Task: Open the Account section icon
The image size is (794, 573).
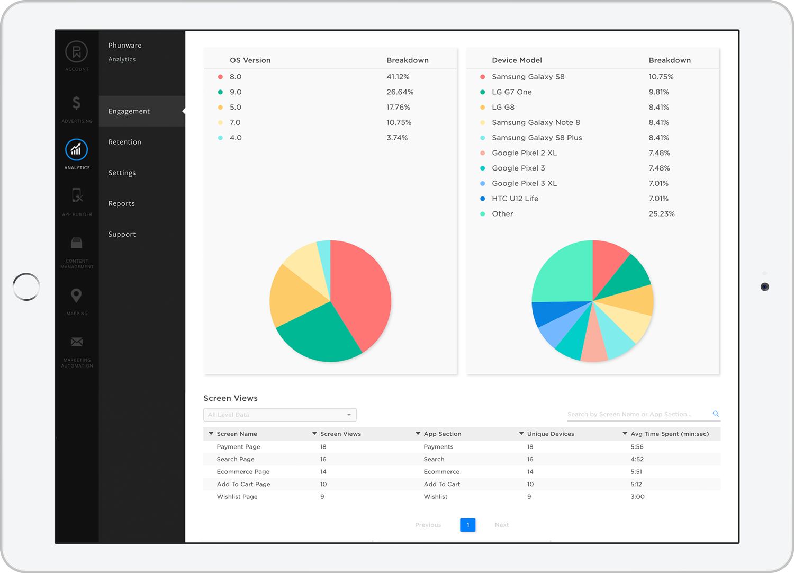Action: tap(76, 53)
